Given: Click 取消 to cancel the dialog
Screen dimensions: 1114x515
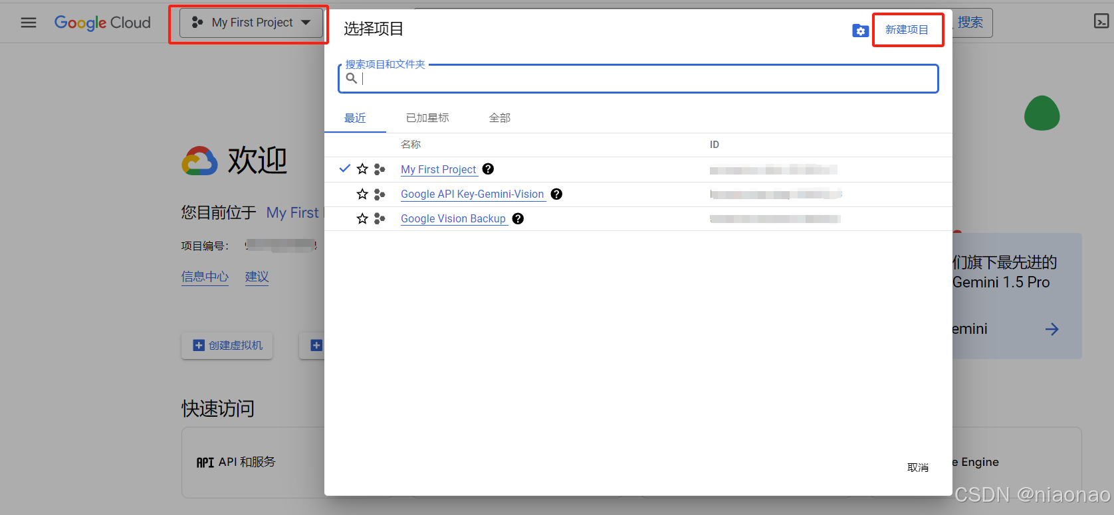Looking at the screenshot, I should coord(918,468).
